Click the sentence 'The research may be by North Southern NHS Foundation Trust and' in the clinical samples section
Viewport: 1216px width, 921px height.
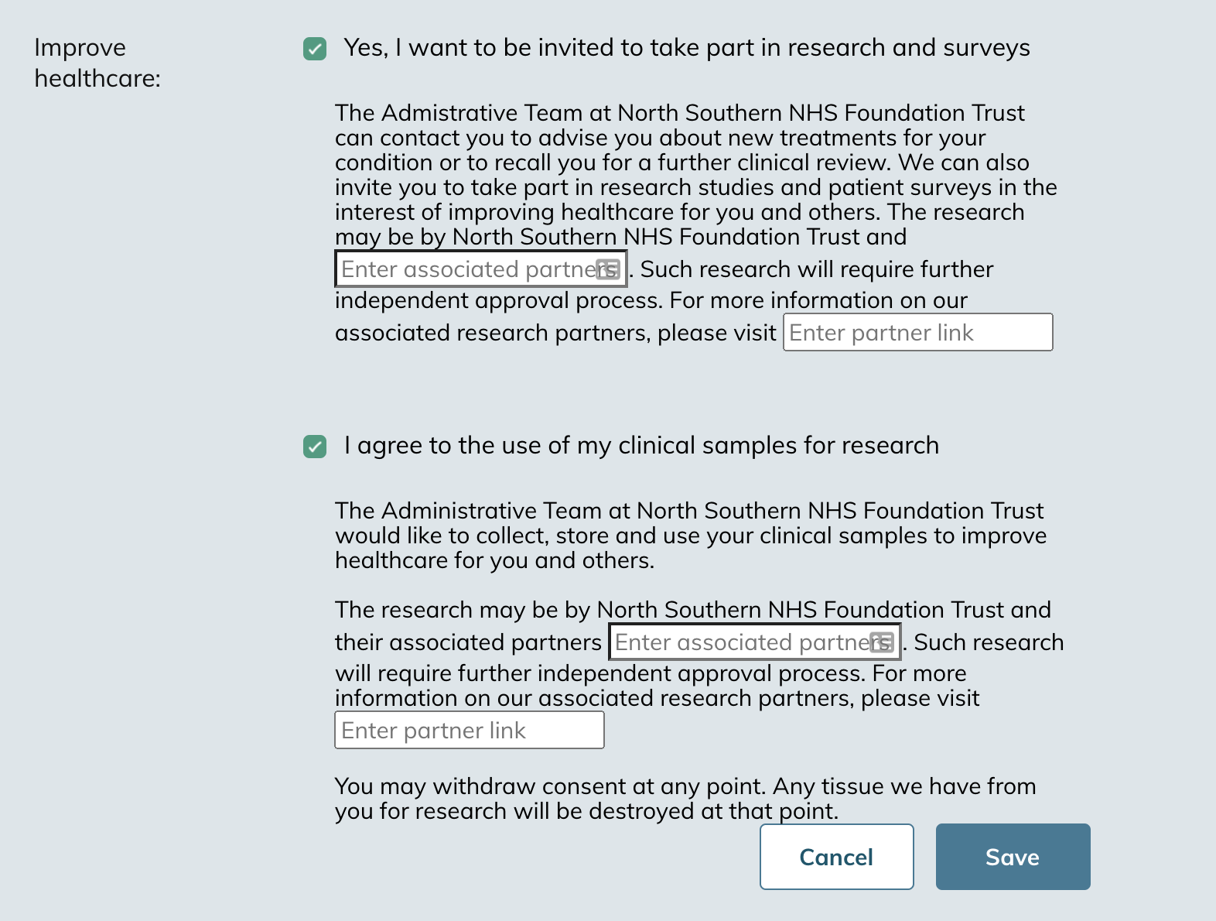(x=692, y=610)
